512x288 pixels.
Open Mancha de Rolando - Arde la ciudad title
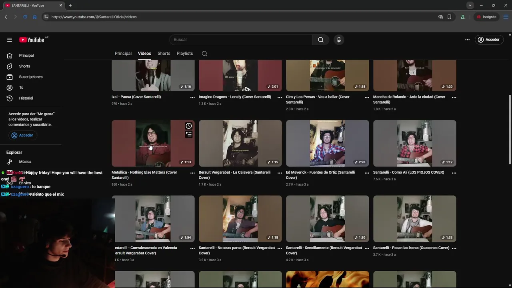tap(409, 99)
